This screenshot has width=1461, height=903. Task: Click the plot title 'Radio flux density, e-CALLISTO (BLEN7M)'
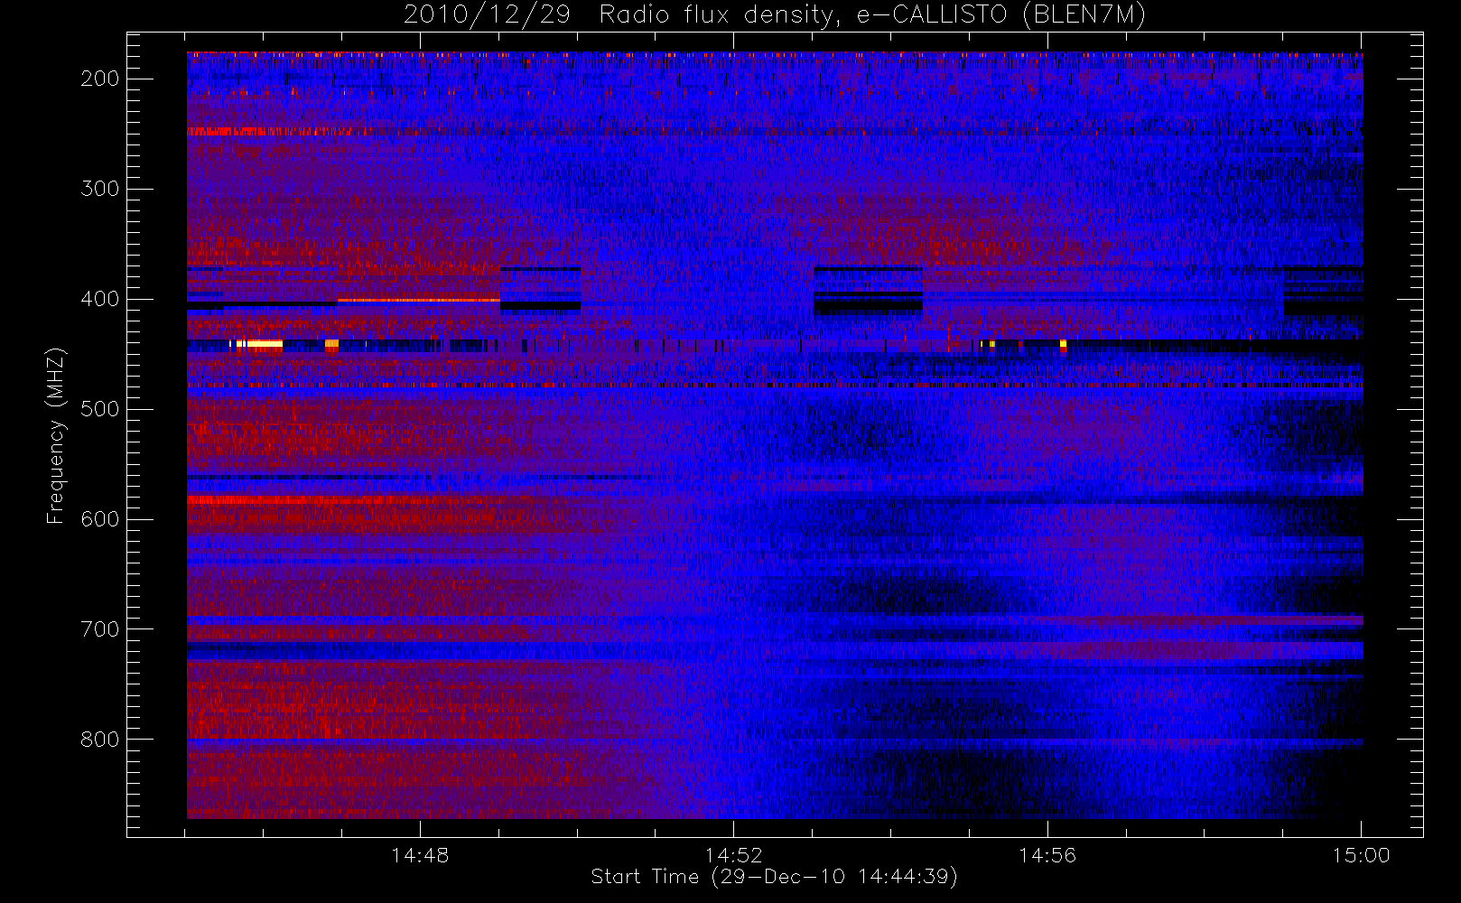872,15
